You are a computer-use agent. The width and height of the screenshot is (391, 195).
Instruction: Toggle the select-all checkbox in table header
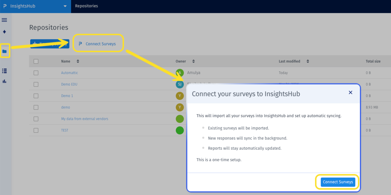point(36,61)
